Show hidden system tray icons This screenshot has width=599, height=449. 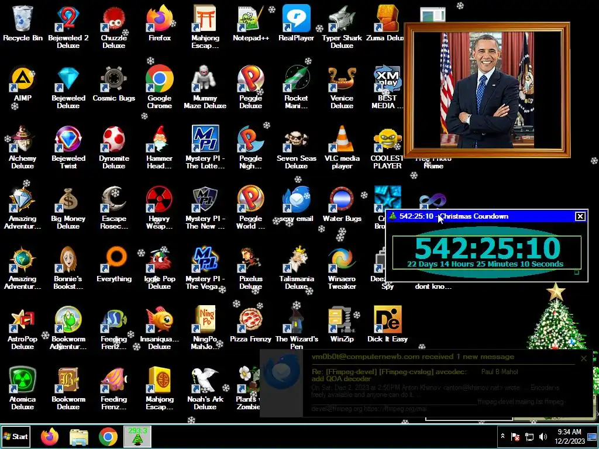click(502, 436)
